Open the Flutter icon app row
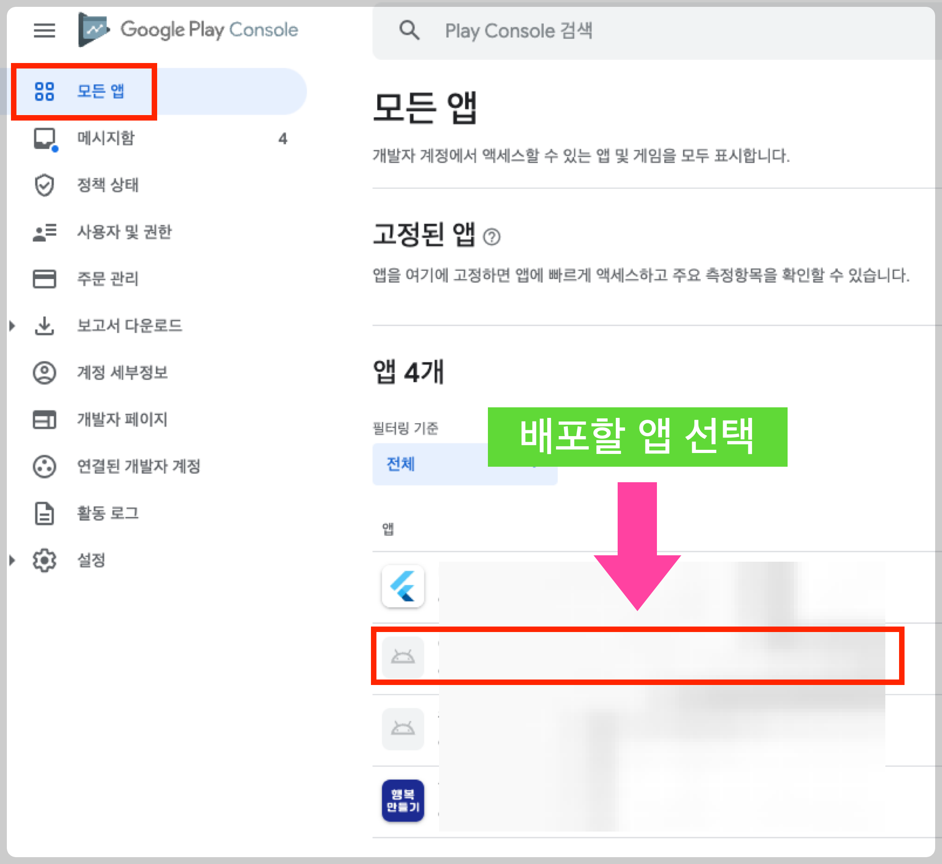The width and height of the screenshot is (942, 864). click(x=403, y=586)
